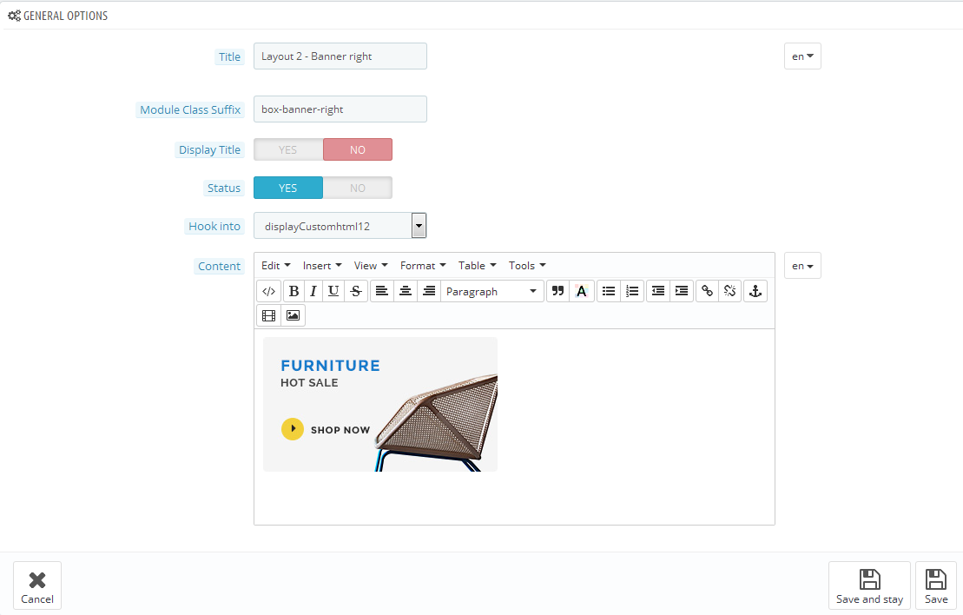Insert a numbered list

click(632, 291)
